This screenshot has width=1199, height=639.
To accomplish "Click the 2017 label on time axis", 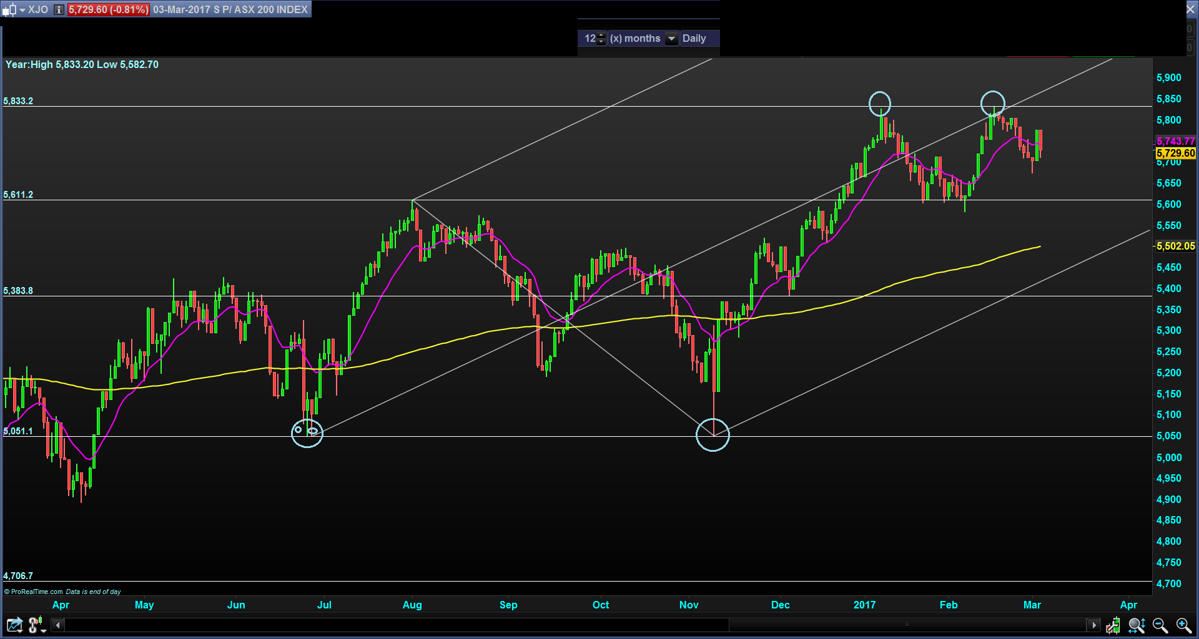I will 864,605.
